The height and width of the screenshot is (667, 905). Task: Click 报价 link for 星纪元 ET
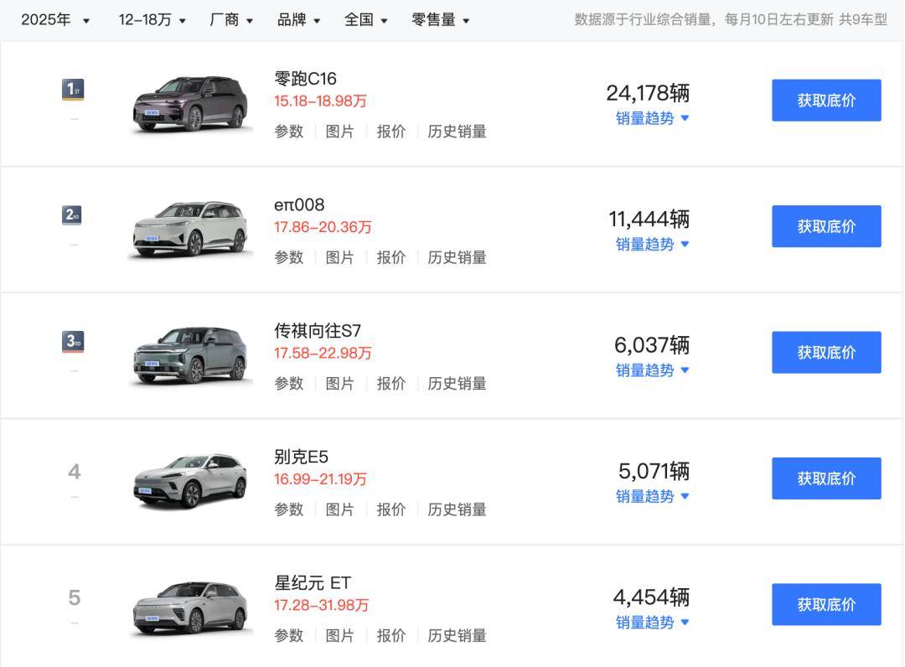(x=390, y=636)
